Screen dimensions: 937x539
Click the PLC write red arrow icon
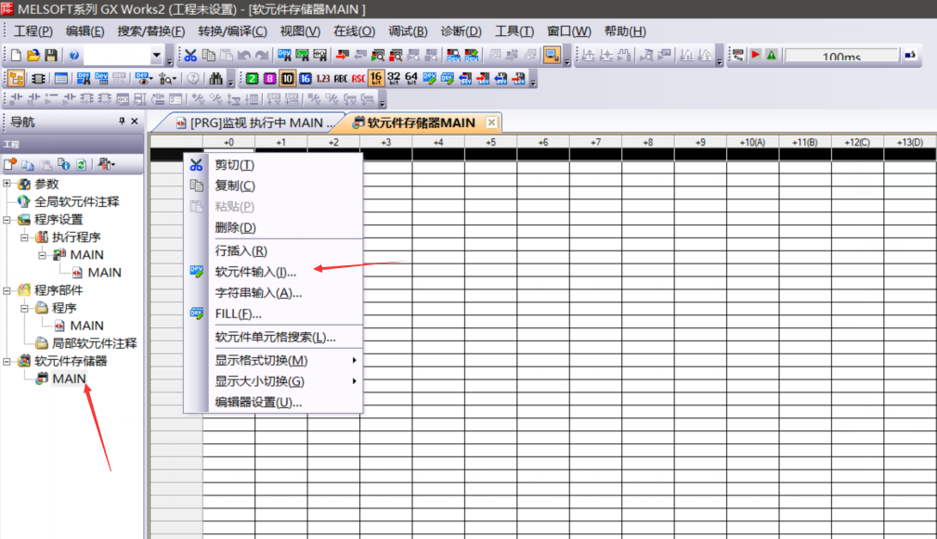click(x=343, y=56)
